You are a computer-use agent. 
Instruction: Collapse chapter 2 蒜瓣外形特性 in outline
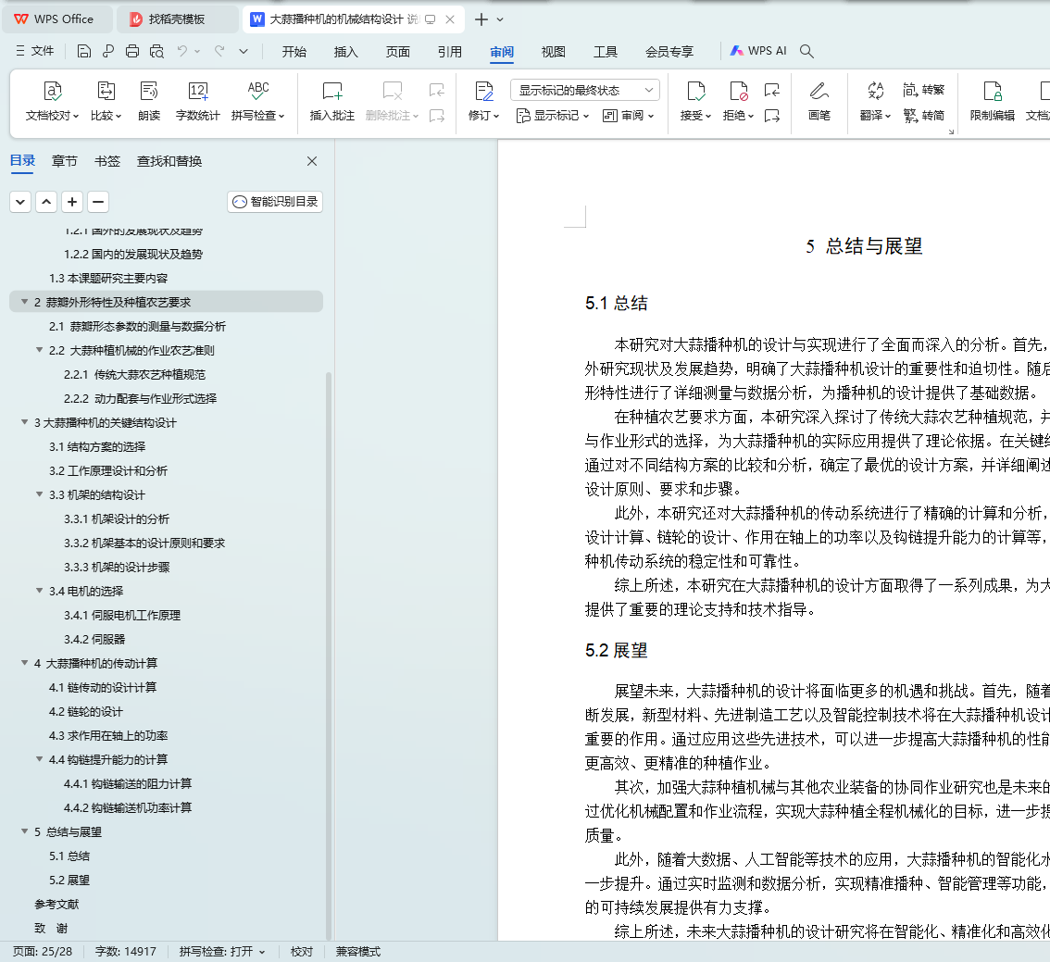tap(25, 302)
